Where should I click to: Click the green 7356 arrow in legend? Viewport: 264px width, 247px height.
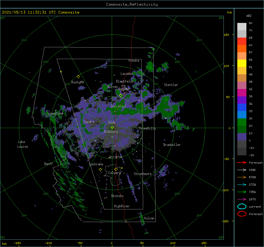pos(242,192)
